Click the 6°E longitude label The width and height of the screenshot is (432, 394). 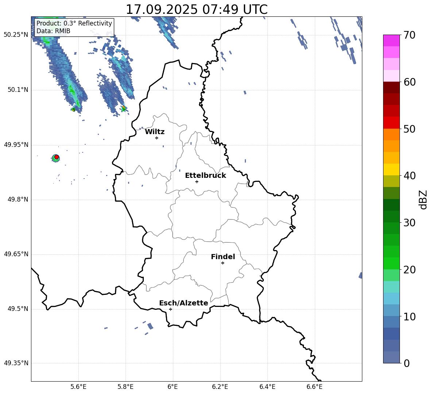pos(173,387)
